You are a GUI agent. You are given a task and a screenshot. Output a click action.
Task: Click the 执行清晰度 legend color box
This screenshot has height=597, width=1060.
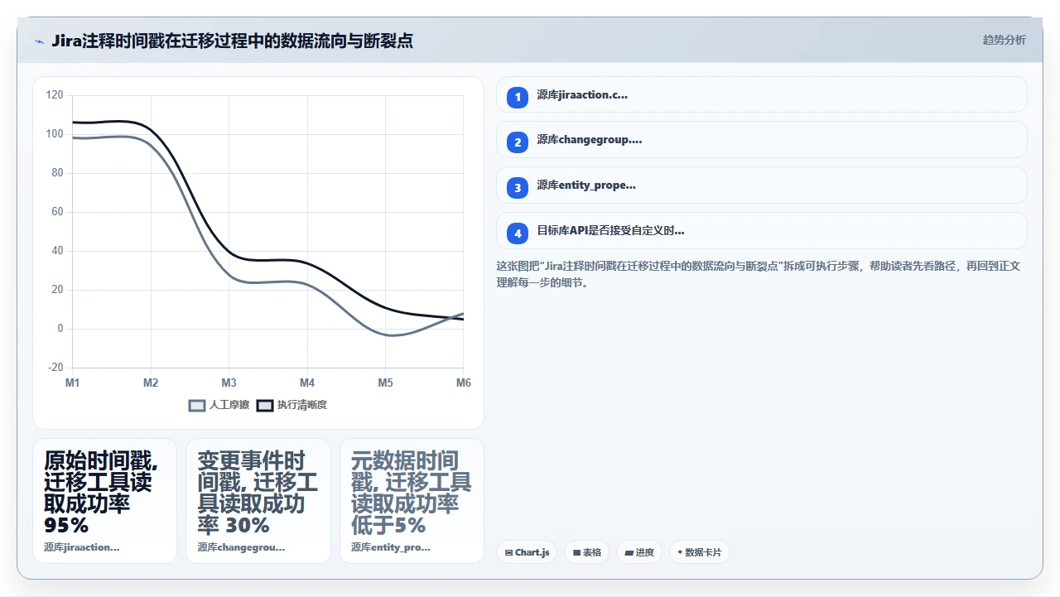point(264,405)
